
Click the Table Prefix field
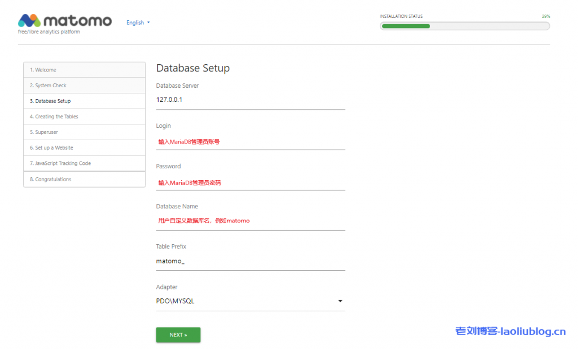(250, 261)
